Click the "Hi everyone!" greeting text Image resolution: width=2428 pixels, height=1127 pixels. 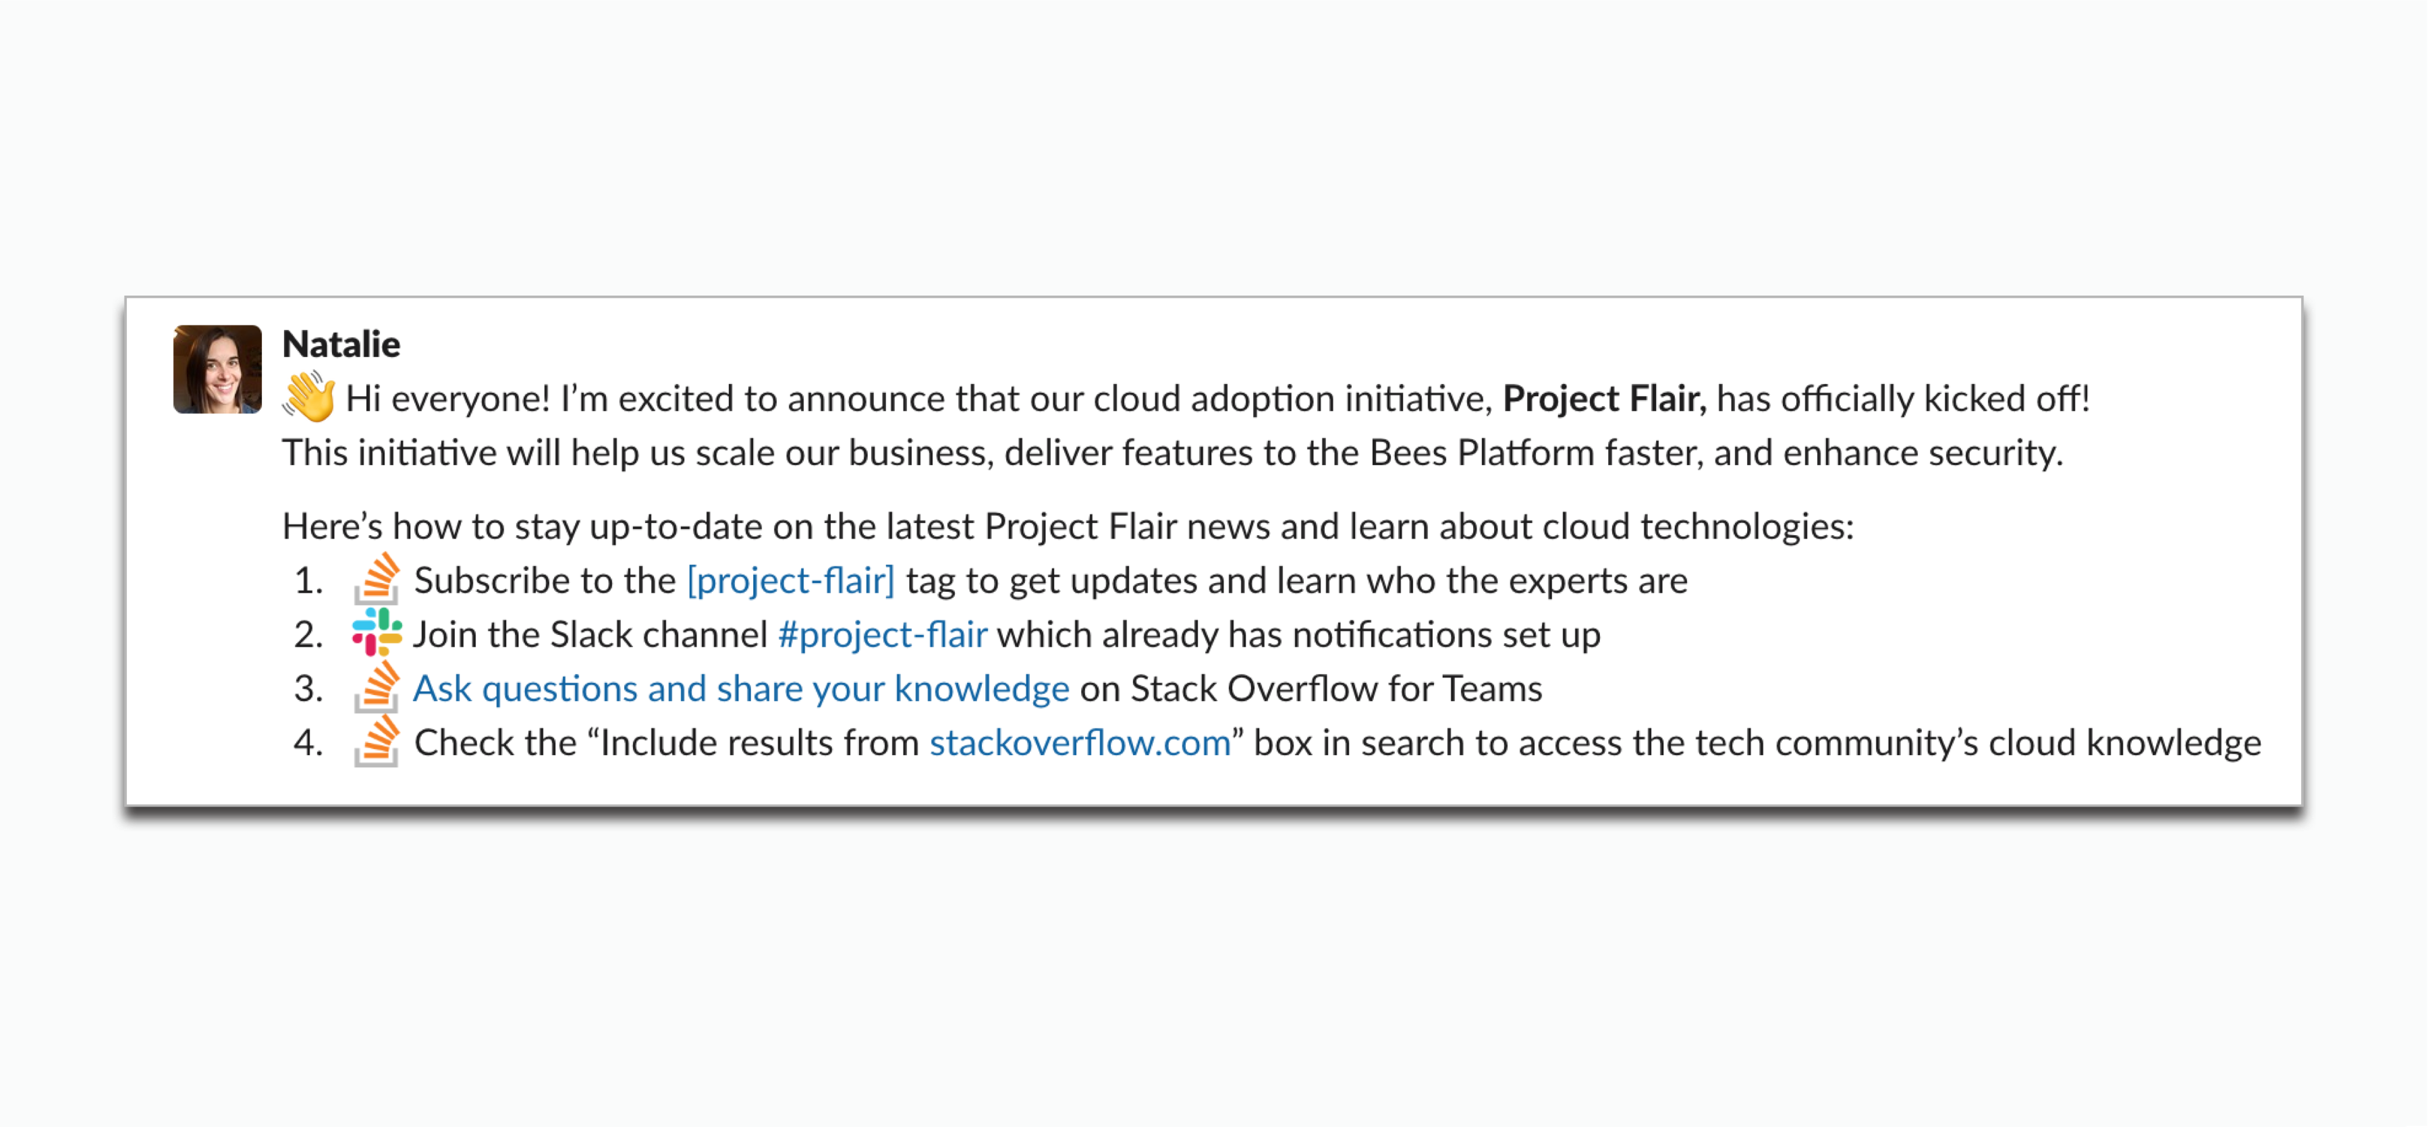(447, 399)
